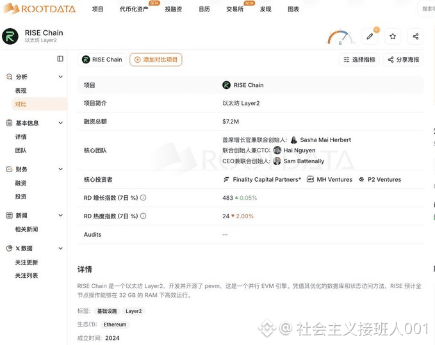Screen dimensions: 435x345
Task: Collapse the 分析 sidebar section
Action: pos(60,76)
